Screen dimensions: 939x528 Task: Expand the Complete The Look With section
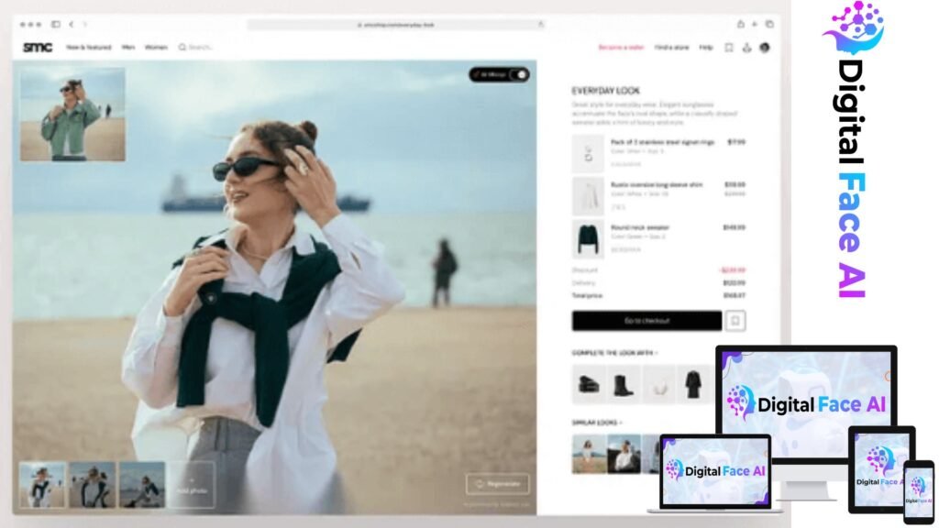coord(615,353)
